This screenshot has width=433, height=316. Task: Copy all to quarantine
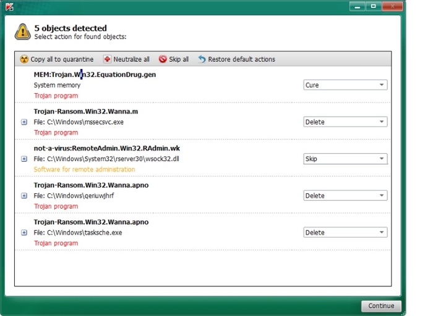point(57,59)
